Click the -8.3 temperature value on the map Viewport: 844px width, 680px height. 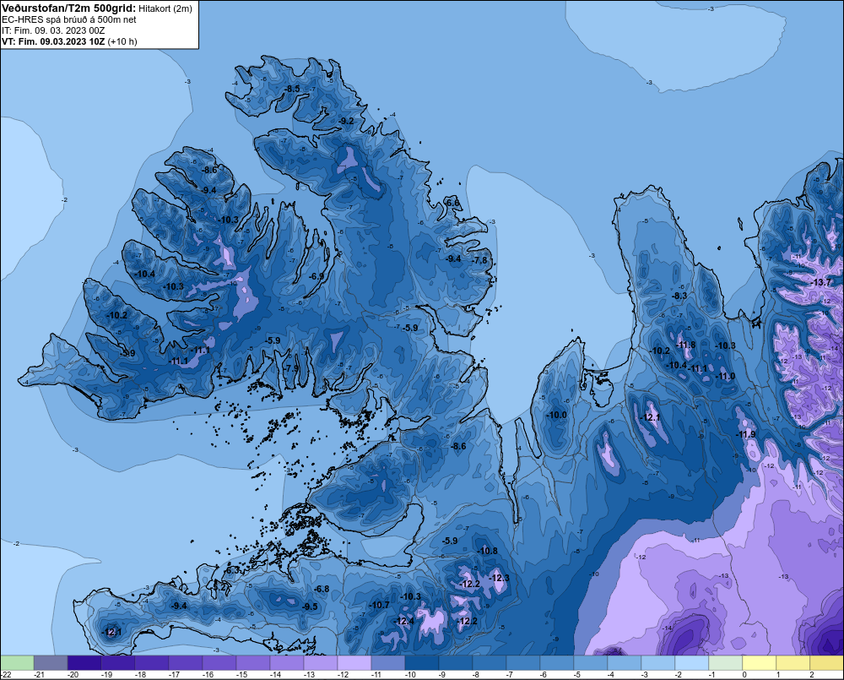[679, 296]
